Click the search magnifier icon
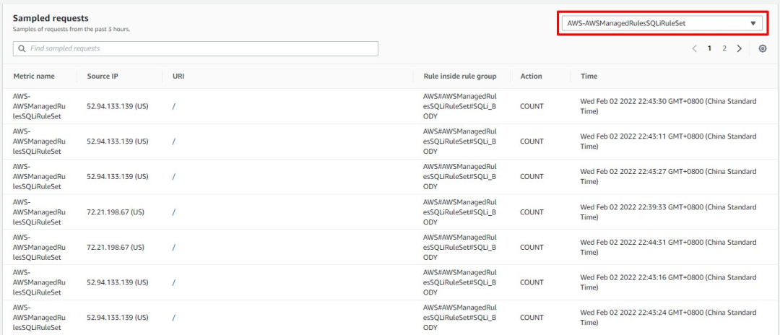 (22, 48)
